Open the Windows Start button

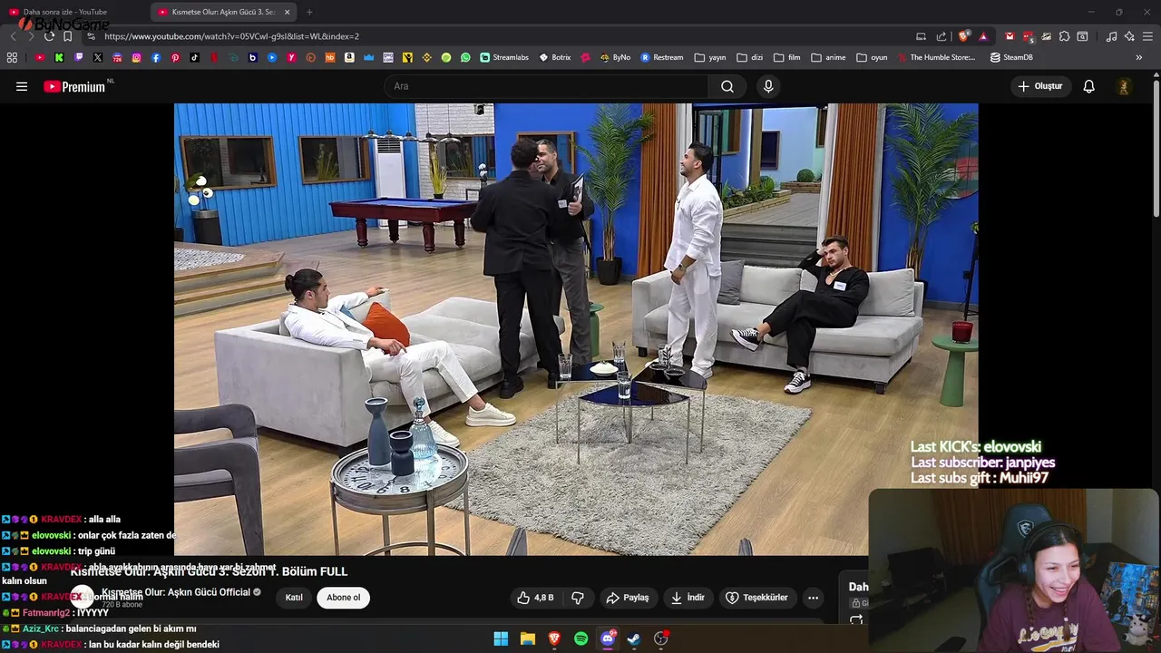[501, 638]
